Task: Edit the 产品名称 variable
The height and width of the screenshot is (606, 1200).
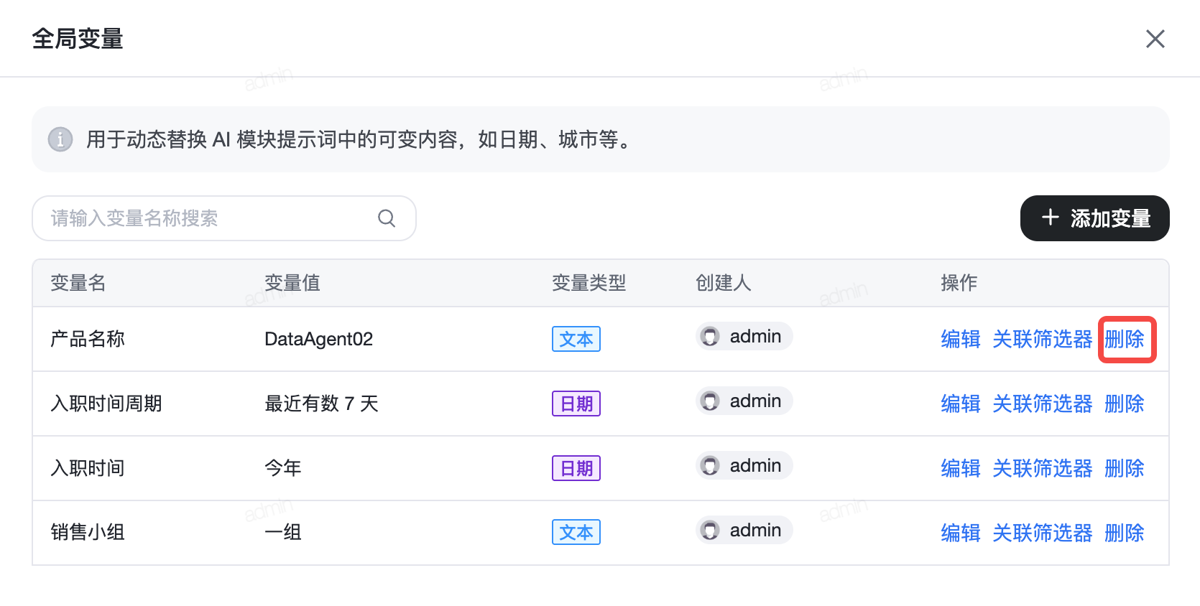Action: 960,339
